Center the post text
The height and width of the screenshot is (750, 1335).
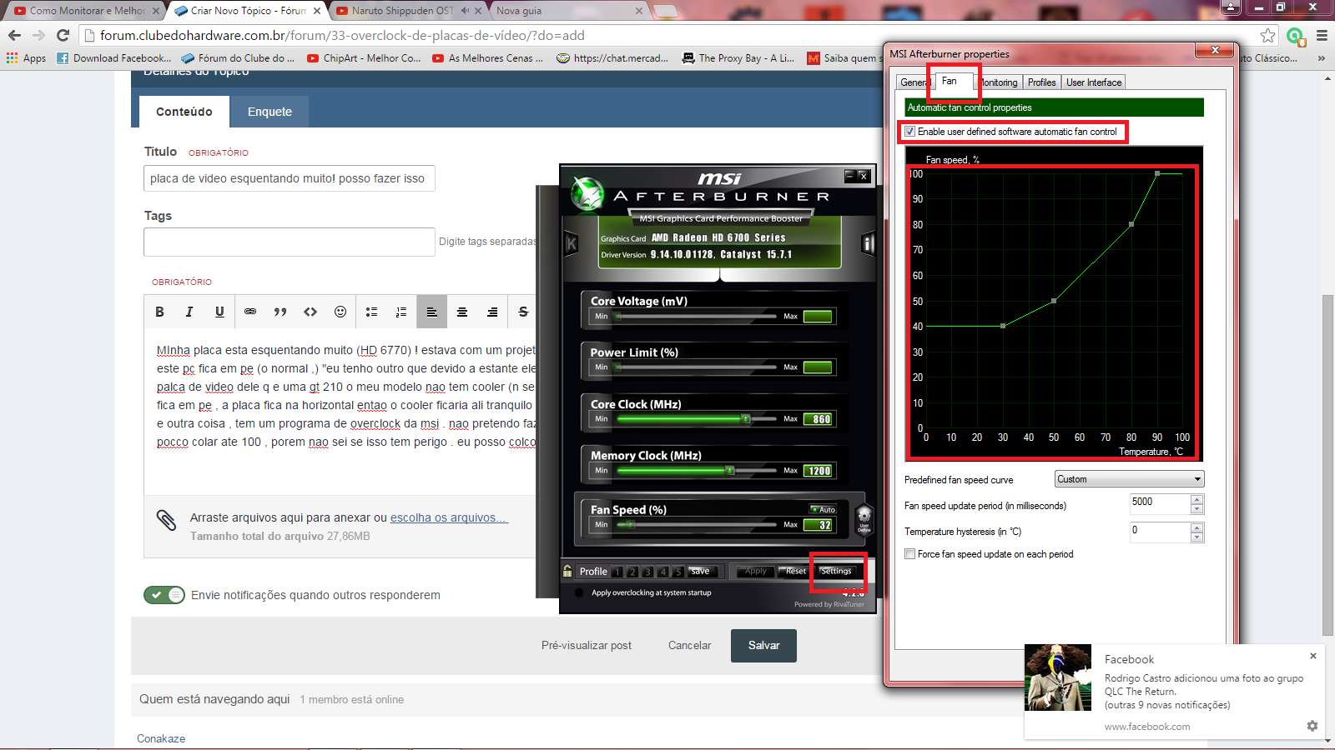pyautogui.click(x=462, y=312)
